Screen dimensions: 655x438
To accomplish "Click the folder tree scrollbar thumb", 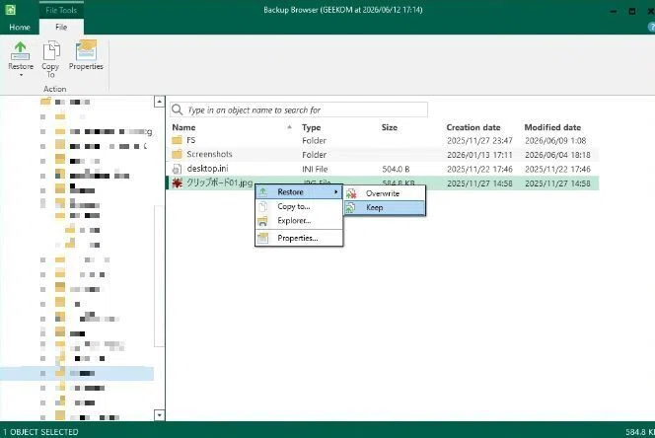I will [159, 276].
